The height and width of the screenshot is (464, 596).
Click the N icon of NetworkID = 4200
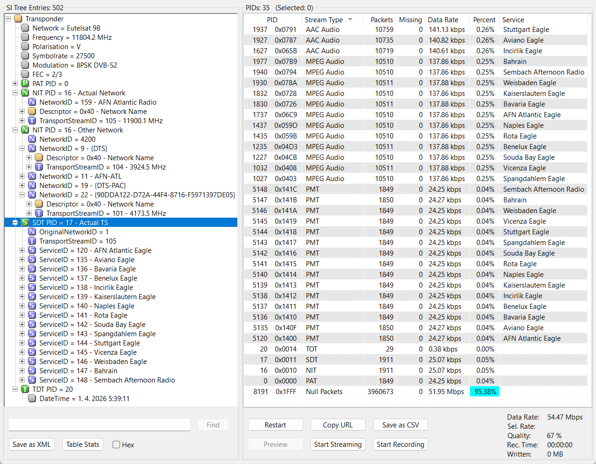tap(32, 139)
